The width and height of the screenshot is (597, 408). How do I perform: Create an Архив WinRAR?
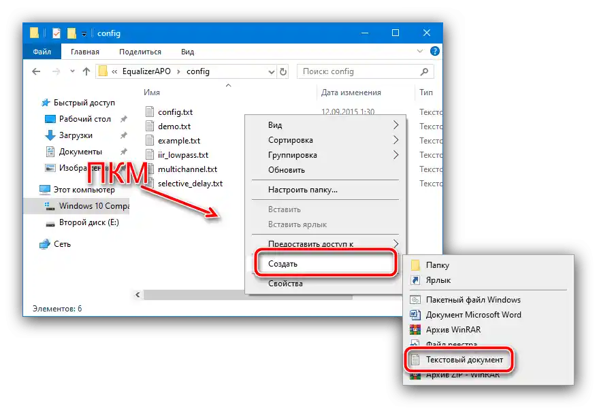[x=488, y=330]
